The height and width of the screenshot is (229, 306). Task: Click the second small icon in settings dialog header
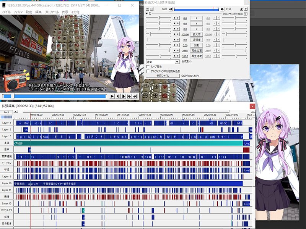(152, 9)
